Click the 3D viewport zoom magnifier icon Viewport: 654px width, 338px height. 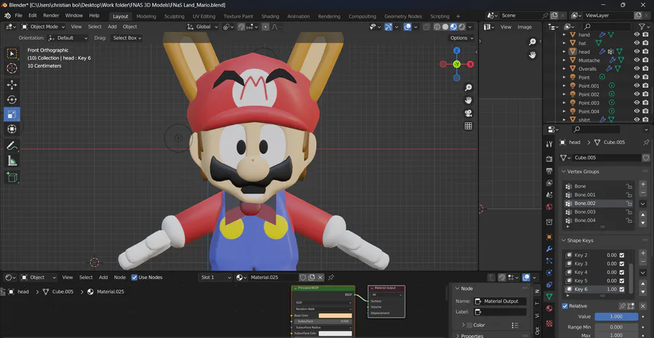coord(469,87)
